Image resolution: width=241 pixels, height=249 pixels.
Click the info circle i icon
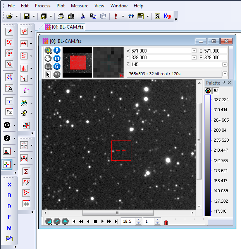pyautogui.click(x=7, y=138)
